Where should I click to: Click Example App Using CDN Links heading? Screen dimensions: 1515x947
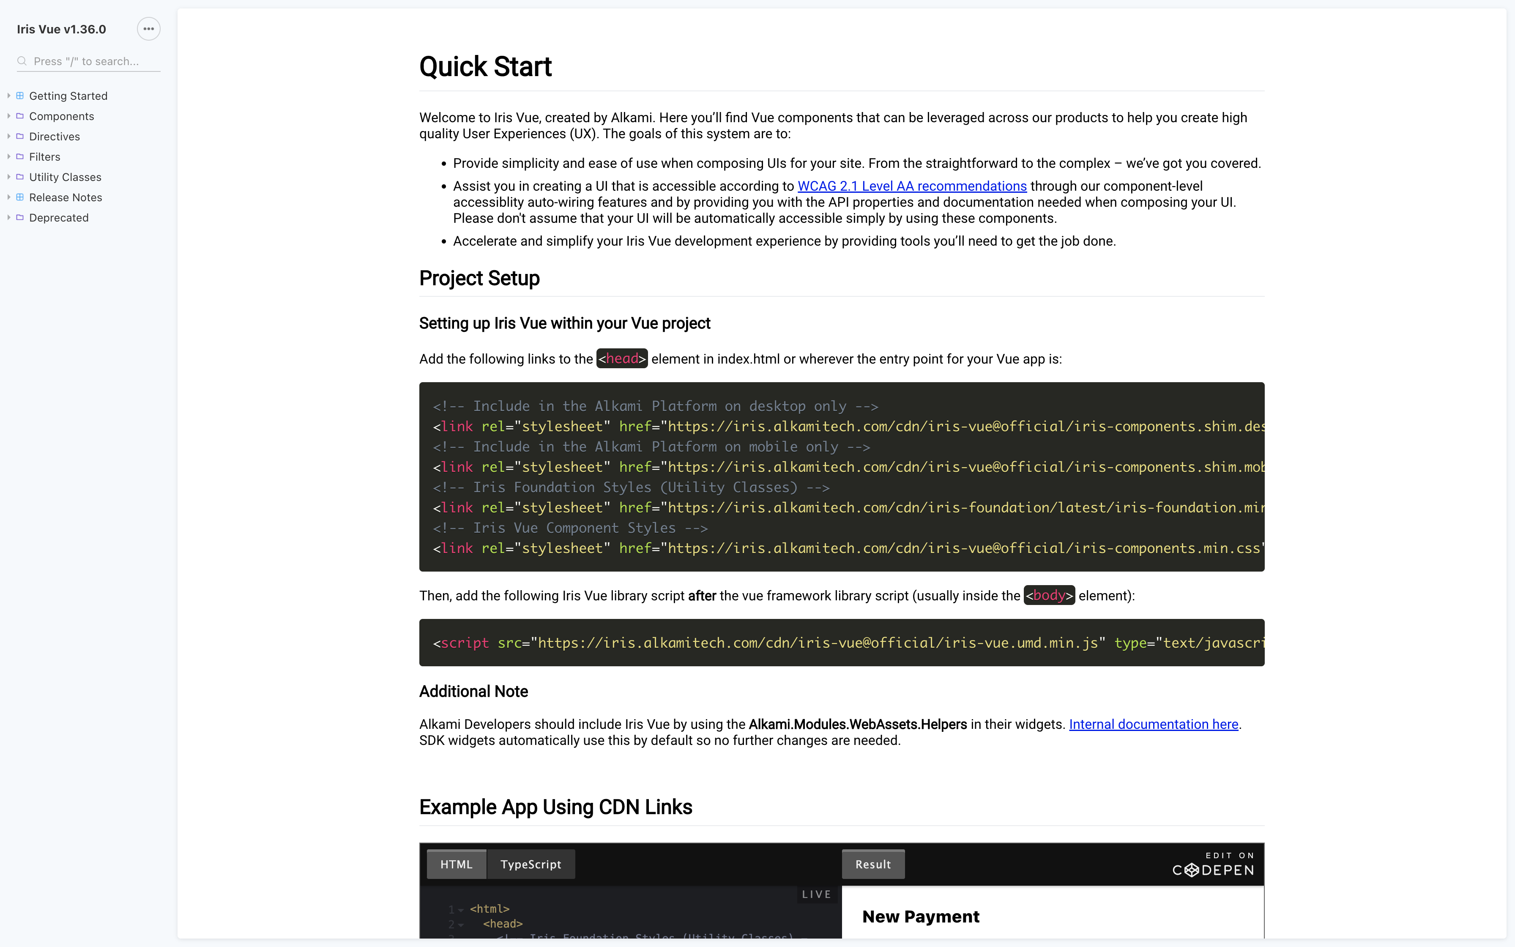[x=556, y=807]
